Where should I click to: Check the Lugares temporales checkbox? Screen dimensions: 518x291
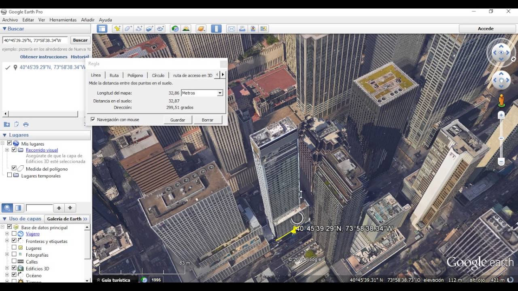click(x=9, y=175)
